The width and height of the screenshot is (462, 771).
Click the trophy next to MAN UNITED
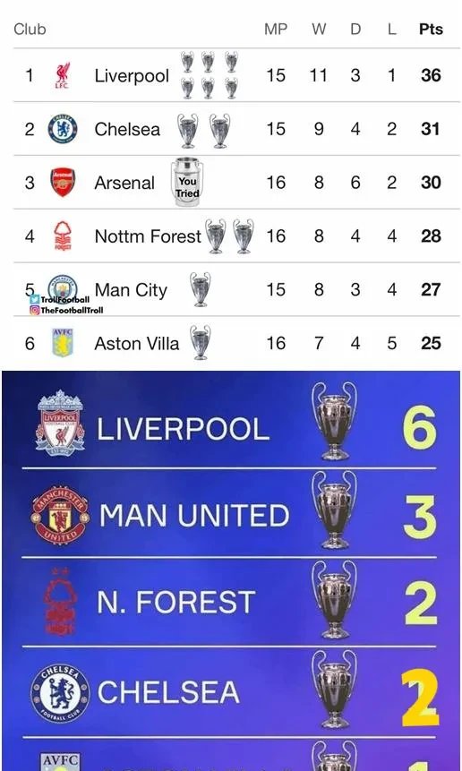click(x=334, y=510)
